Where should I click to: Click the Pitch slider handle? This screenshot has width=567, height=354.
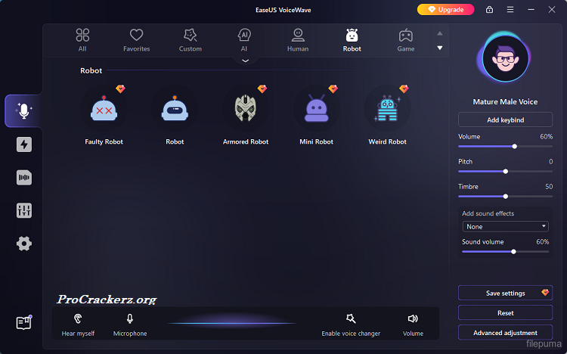pyautogui.click(x=506, y=172)
